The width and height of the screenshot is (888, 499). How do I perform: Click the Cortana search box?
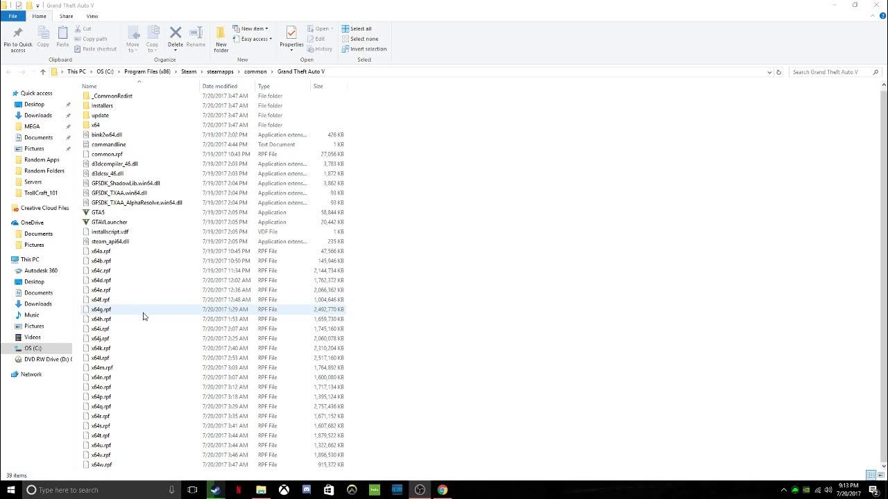pos(102,490)
